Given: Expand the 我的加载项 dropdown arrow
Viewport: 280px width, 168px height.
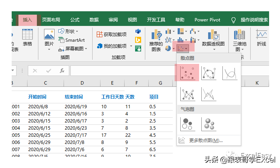Looking at the screenshot, I should point(131,46).
